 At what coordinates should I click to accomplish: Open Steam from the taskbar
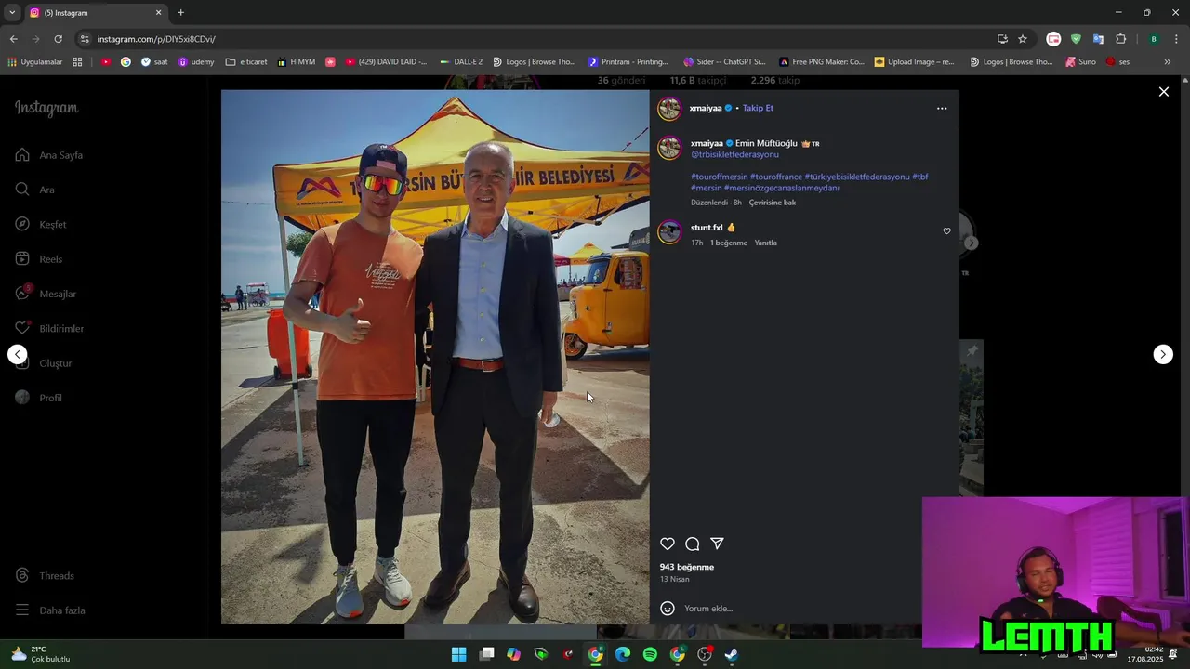tap(732, 654)
